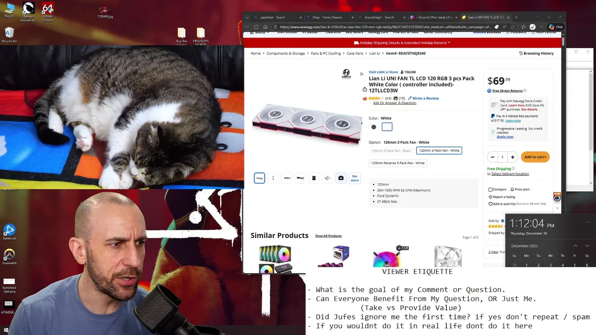Screen dimensions: 596x335
Task: Increase quantity with plus button
Action: tap(513, 157)
